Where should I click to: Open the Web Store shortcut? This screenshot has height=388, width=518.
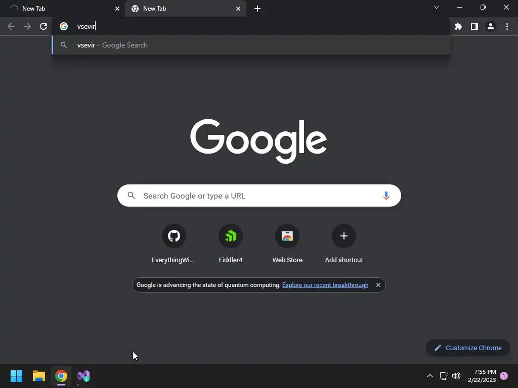coord(287,244)
